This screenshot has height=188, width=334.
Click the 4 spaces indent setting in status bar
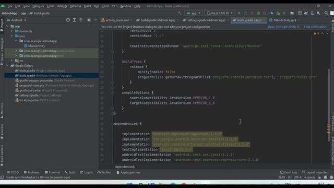[x=309, y=178]
